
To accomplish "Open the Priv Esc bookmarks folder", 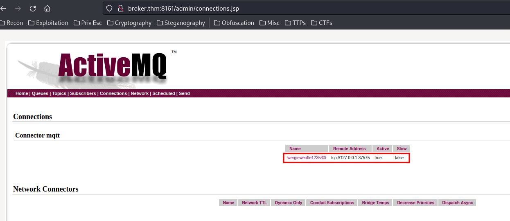I will pos(88,23).
